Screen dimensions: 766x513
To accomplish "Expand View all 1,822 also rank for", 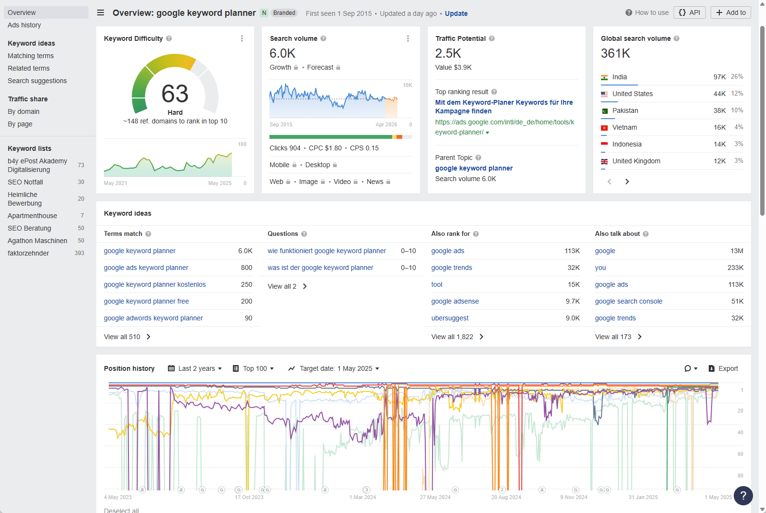I will 458,337.
